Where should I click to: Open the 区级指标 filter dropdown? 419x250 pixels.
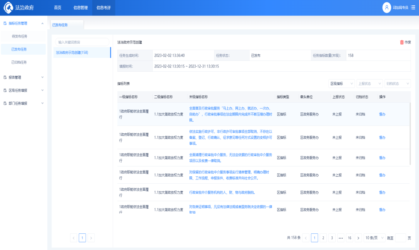click(341, 84)
